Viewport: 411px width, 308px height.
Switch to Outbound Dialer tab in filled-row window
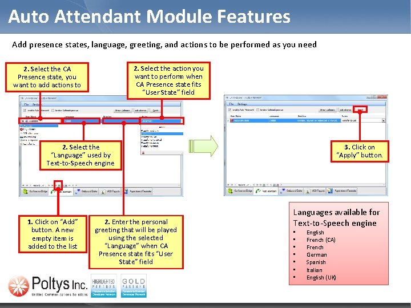pos(292,191)
